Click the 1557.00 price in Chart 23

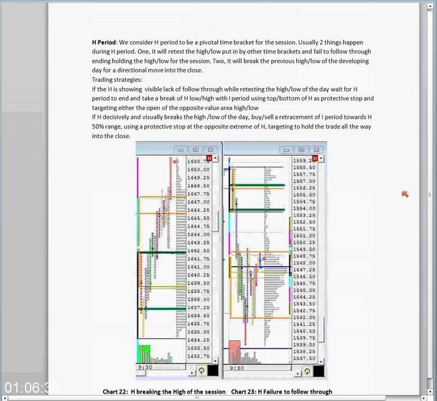pyautogui.click(x=305, y=181)
